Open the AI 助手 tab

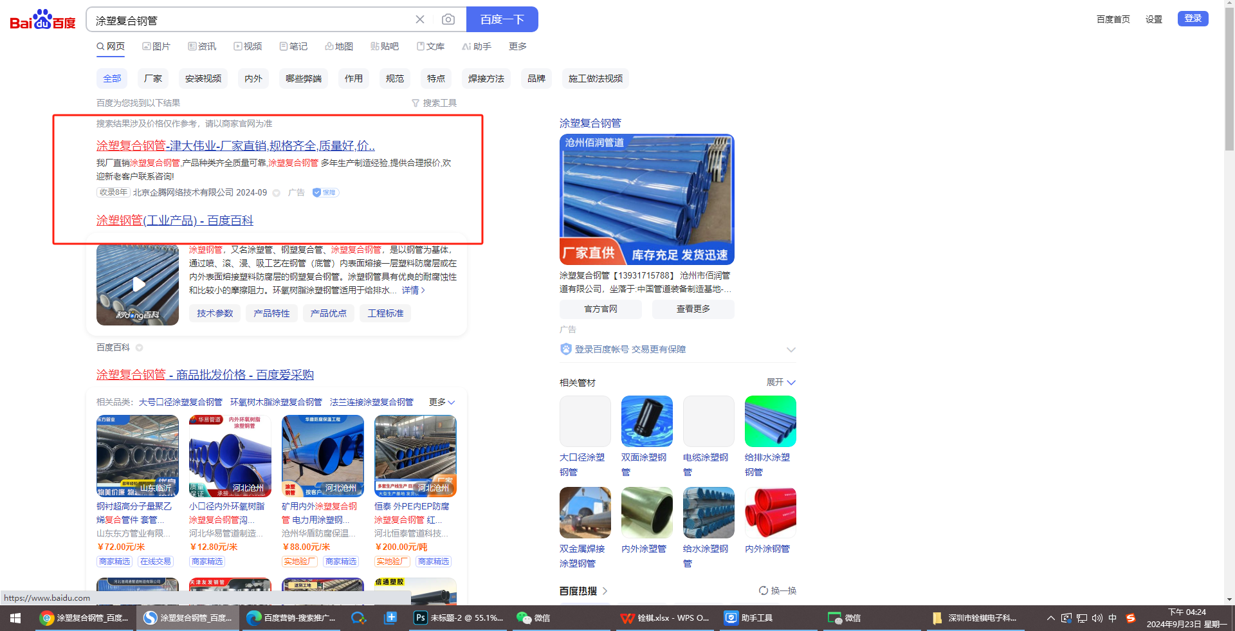click(477, 46)
